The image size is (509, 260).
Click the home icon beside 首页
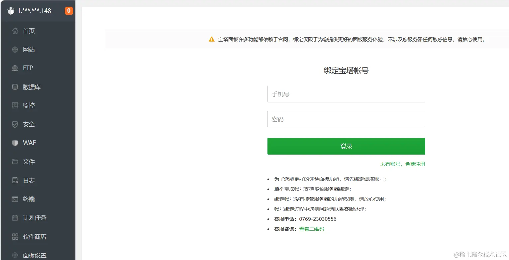tap(15, 31)
